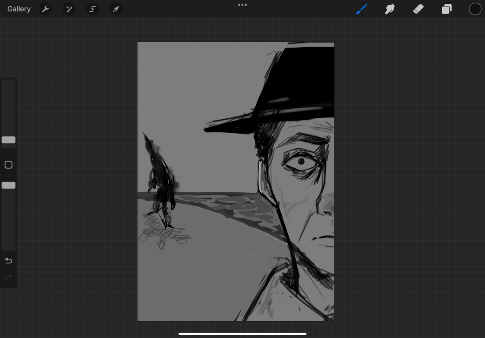
Task: Open the Adjustments magic wand menu
Action: (x=69, y=9)
